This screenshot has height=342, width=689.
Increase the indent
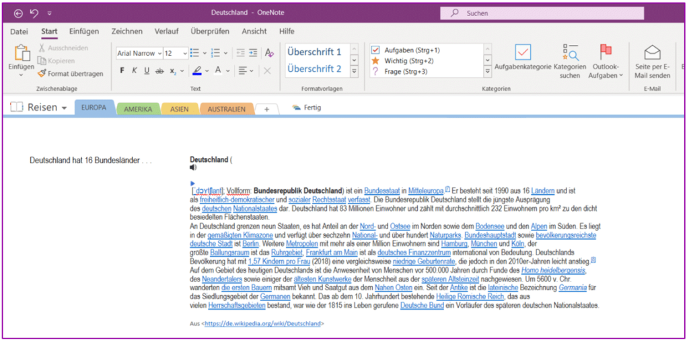click(x=253, y=53)
